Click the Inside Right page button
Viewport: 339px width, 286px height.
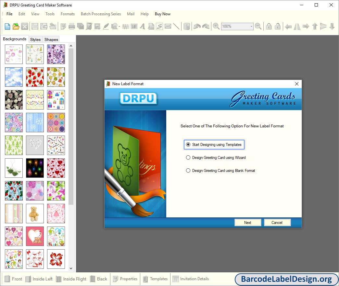click(71, 279)
